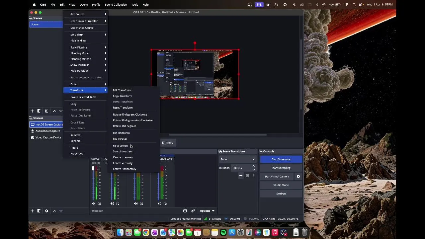Expand the Blending Mode submenu
The width and height of the screenshot is (425, 239).
pyautogui.click(x=86, y=53)
